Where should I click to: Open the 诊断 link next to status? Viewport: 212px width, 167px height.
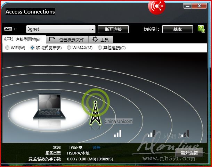coord(97,148)
